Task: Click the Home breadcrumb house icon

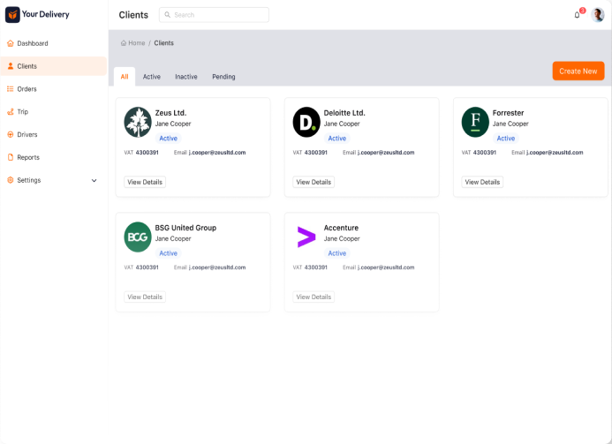Action: (x=124, y=43)
